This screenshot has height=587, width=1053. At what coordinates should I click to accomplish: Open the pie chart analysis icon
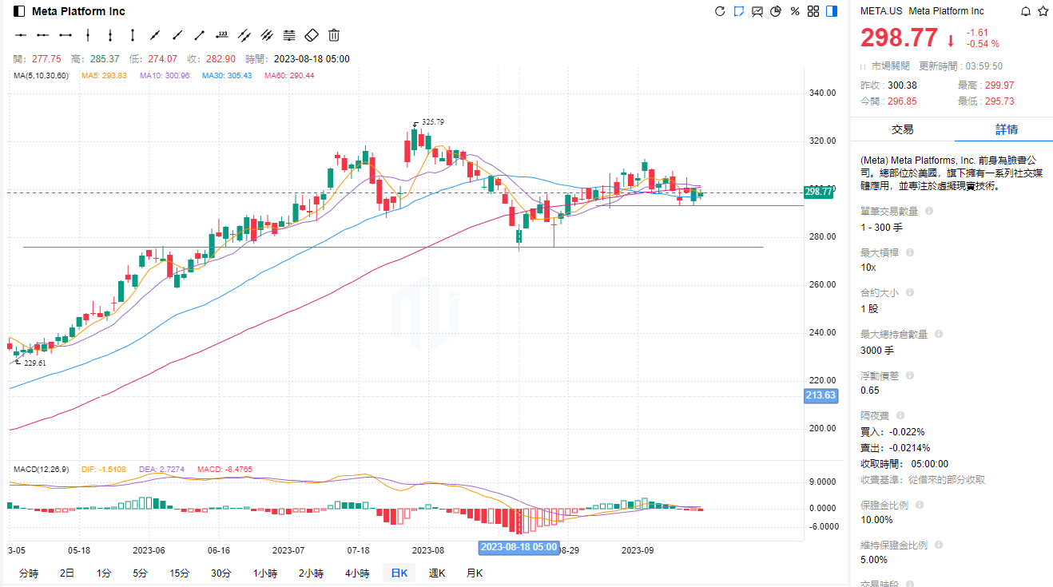click(x=775, y=11)
